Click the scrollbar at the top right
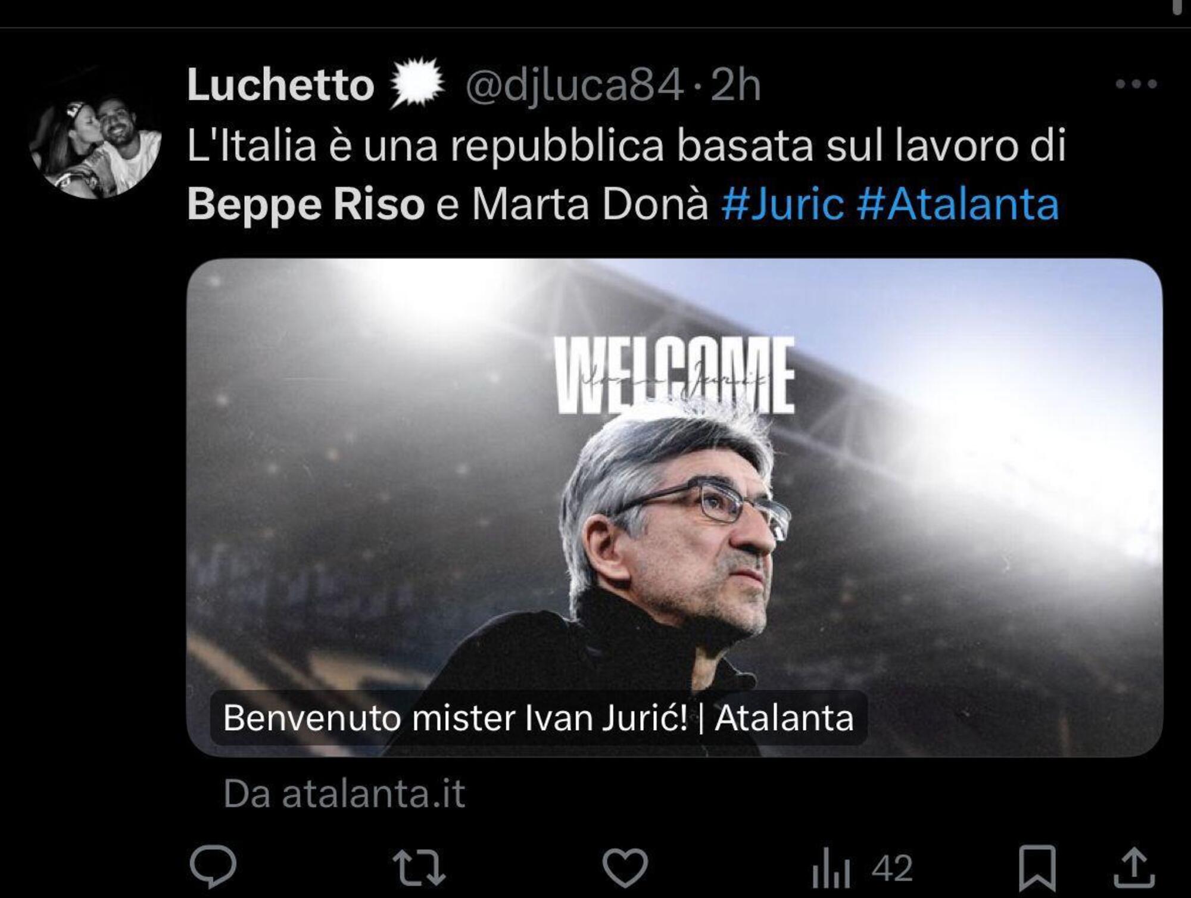1191x898 pixels. point(1177,6)
